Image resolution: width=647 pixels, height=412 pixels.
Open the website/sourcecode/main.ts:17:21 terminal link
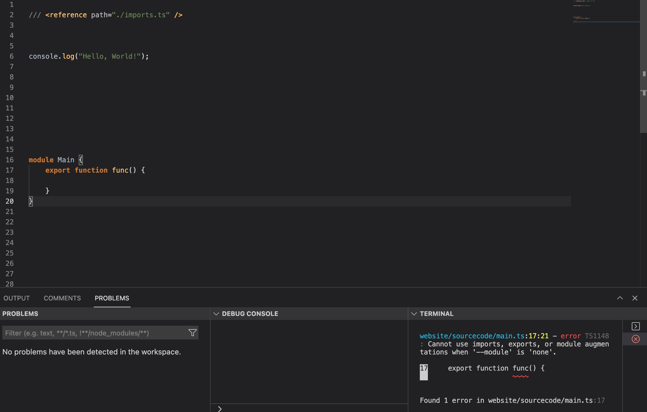pyautogui.click(x=484, y=336)
